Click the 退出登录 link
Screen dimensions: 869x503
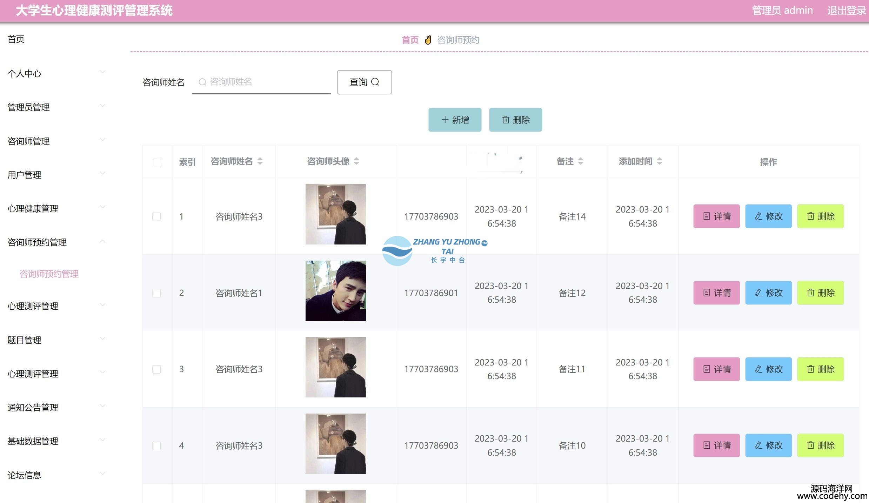(847, 11)
